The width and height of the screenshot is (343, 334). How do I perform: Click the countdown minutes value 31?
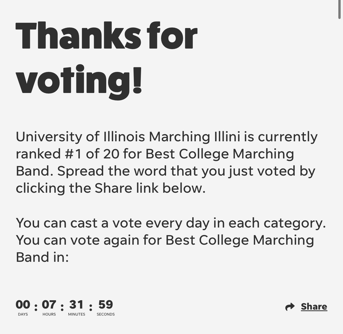click(76, 304)
